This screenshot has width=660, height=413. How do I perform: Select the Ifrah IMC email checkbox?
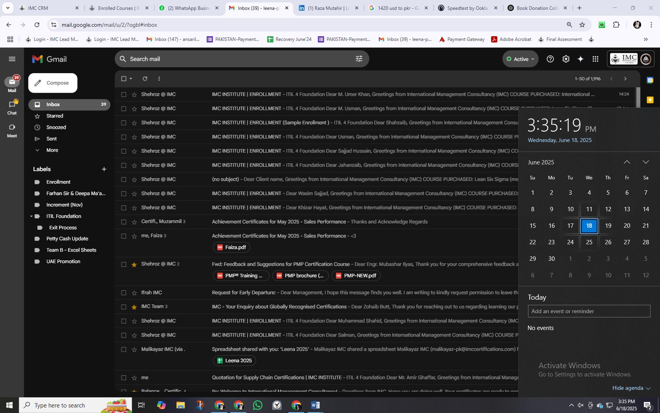click(x=124, y=293)
